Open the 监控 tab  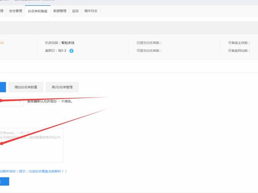coord(75,11)
